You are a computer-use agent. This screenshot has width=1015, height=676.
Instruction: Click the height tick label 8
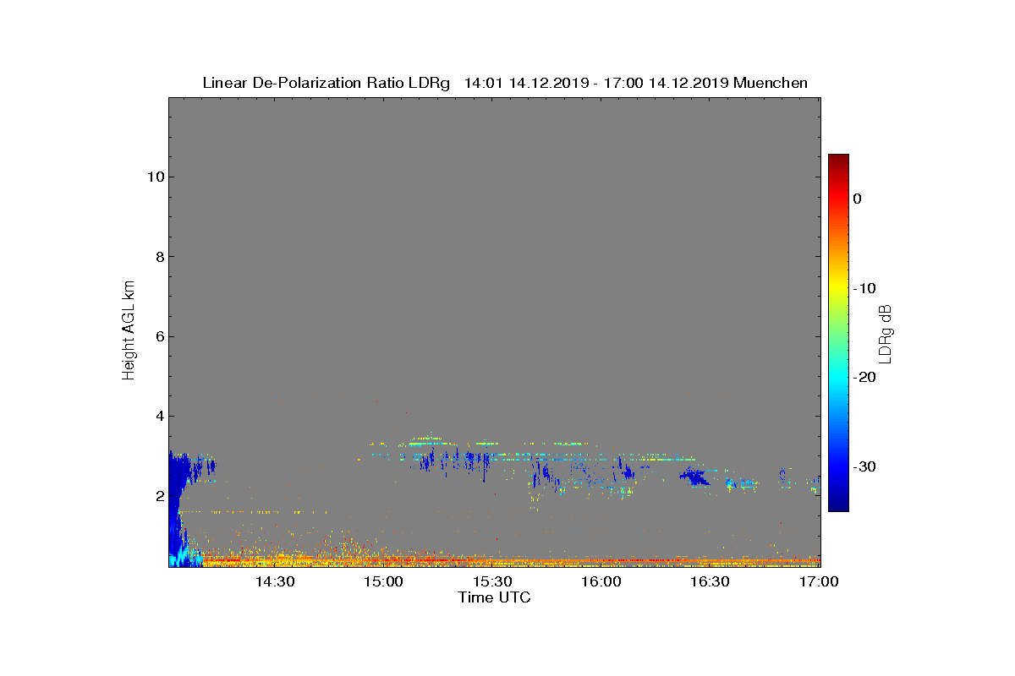[159, 257]
